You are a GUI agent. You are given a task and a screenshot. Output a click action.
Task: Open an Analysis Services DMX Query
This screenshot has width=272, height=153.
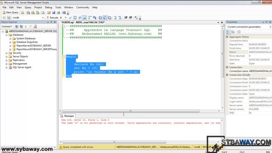pyautogui.click(x=33, y=12)
